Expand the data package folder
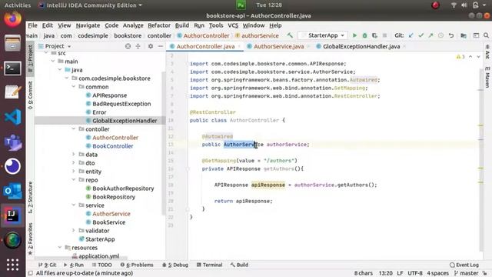Viewport: 492px width, 277px height. tap(74, 154)
